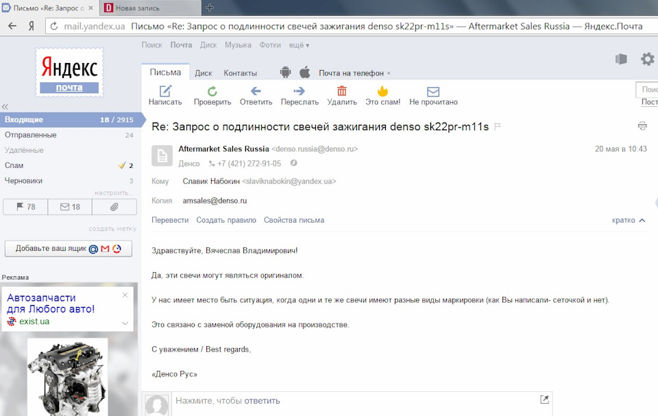The image size is (658, 416).
Task: Click the создать метку link
Action: 112,229
